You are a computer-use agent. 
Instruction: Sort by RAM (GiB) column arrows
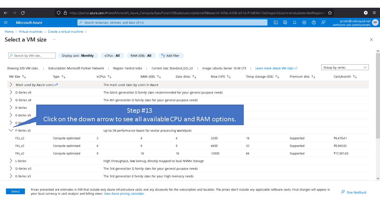159,77
